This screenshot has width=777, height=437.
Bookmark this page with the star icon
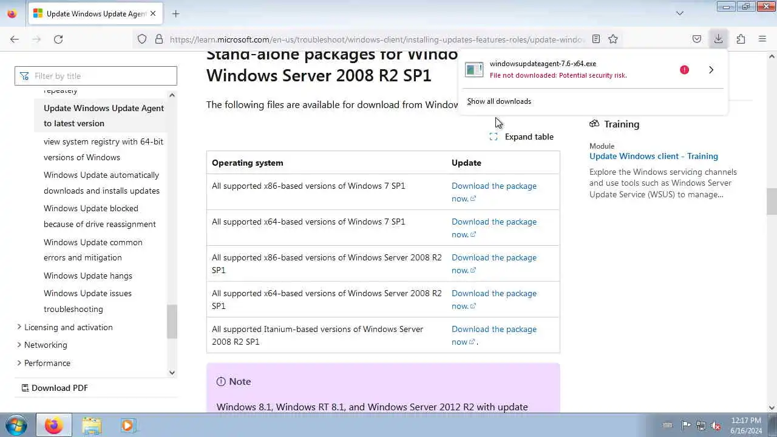pyautogui.click(x=613, y=39)
